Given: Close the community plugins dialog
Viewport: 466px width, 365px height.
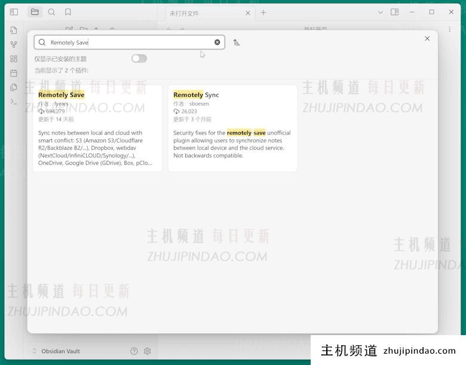Looking at the screenshot, I should point(427,38).
